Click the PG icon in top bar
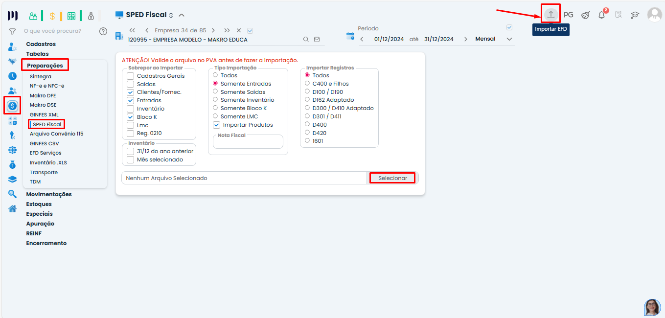The image size is (665, 318). (x=568, y=15)
